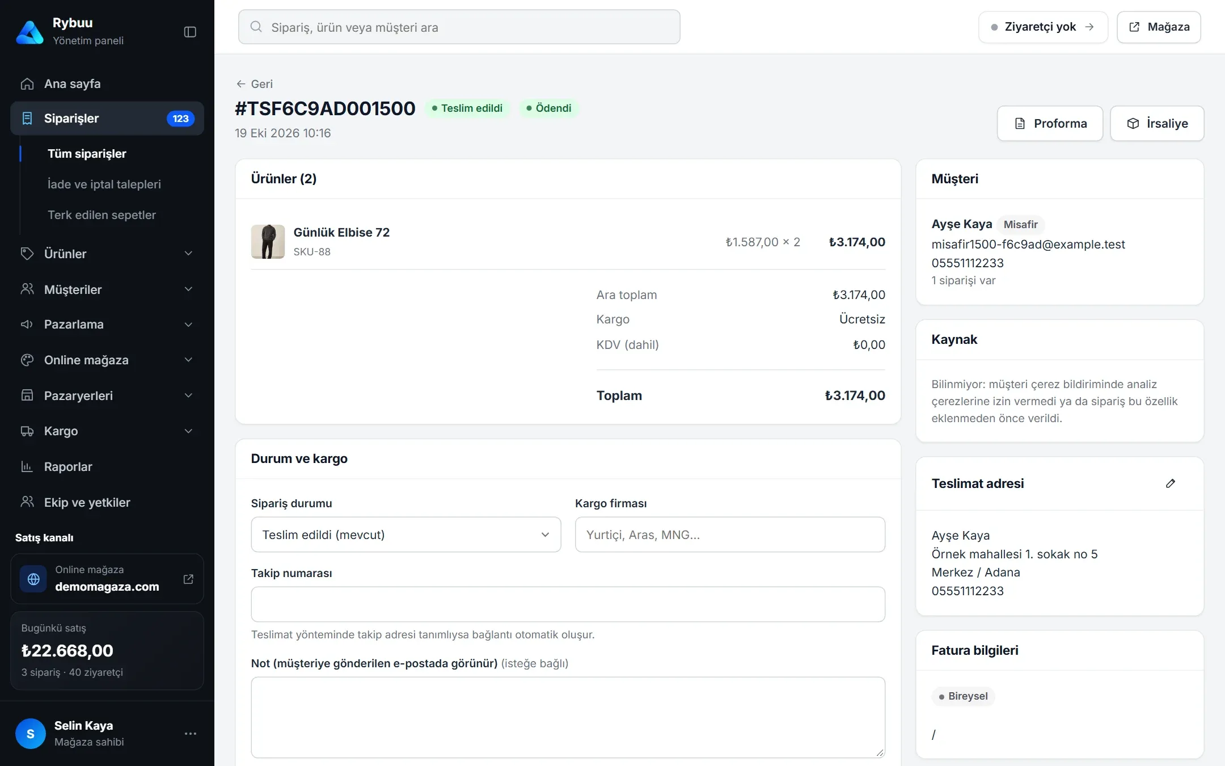
Task: Click Bugünkü satış summary card
Action: (107, 650)
